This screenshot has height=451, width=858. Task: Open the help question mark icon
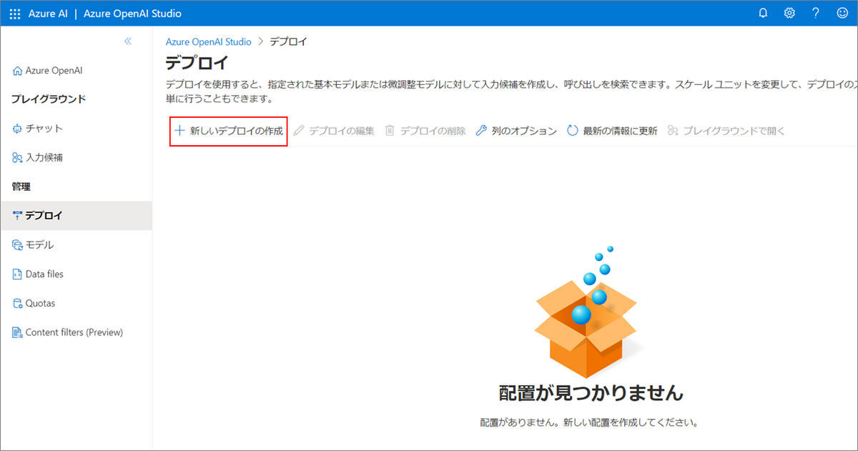[x=816, y=13]
